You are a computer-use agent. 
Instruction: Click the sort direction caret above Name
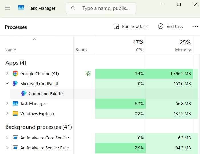pos(35,39)
